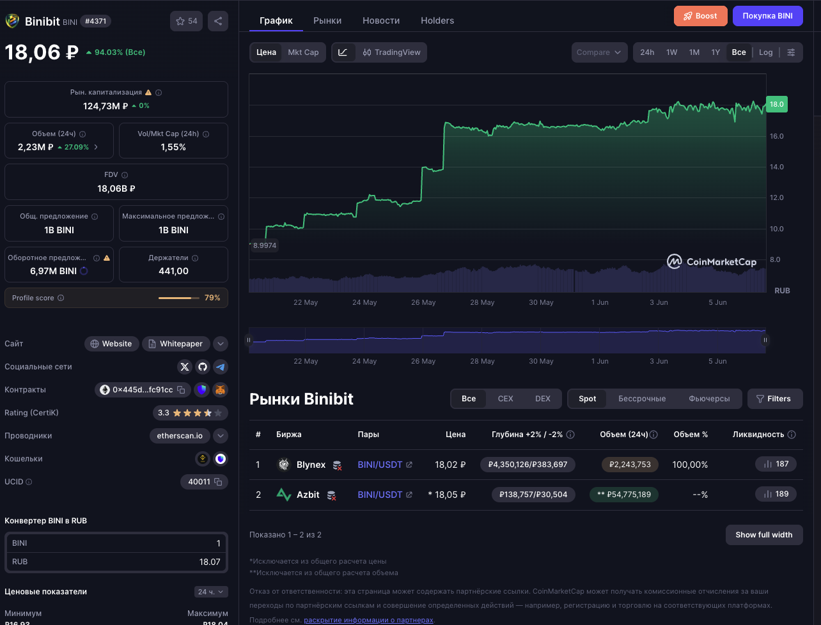Click the orange Boost button
The height and width of the screenshot is (625, 821).
[x=701, y=16]
